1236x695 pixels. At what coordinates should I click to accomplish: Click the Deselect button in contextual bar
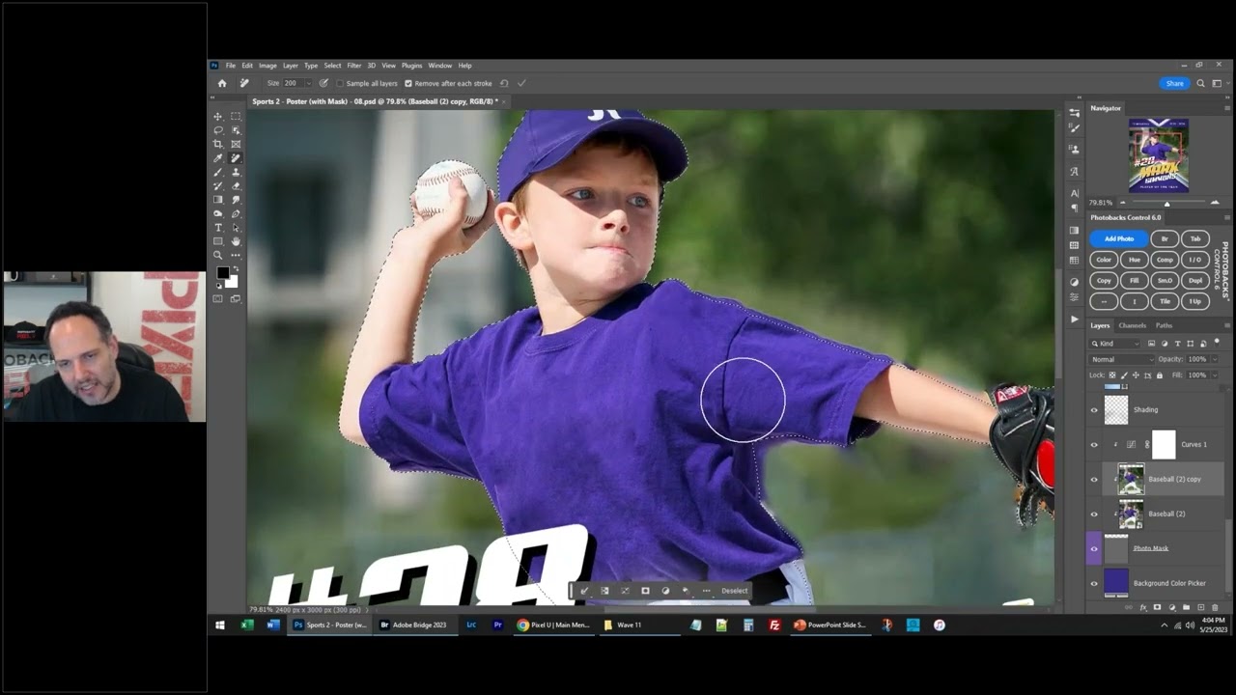tap(734, 591)
